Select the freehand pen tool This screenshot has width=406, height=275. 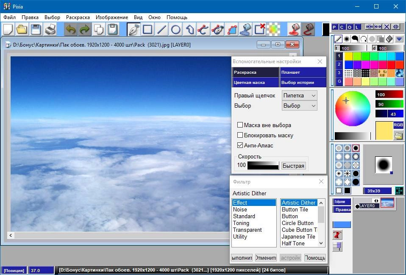[x=133, y=29]
